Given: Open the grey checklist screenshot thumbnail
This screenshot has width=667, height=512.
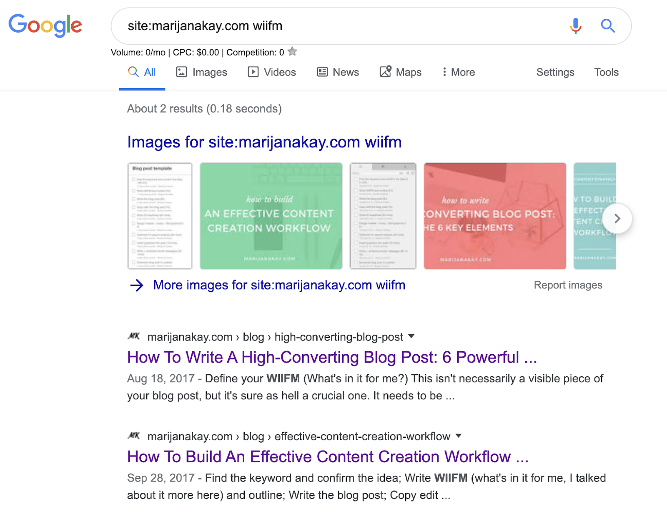Looking at the screenshot, I should tap(383, 216).
